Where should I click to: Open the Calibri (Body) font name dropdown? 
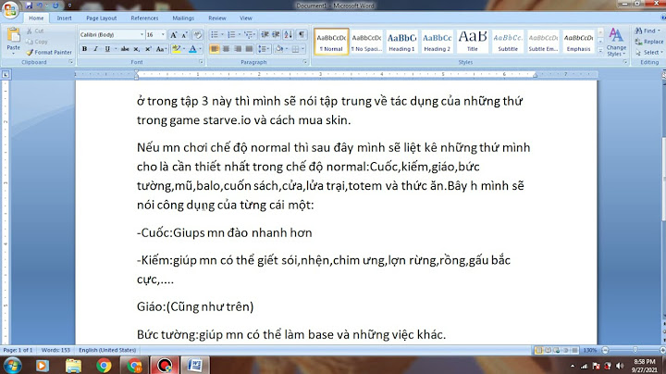pos(142,35)
